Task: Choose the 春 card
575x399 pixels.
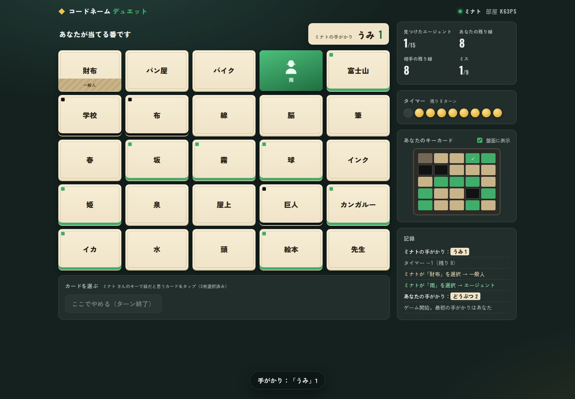Action: tap(90, 160)
